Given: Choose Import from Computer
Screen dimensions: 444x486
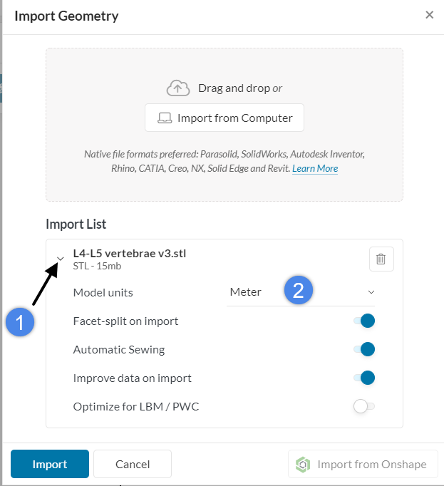Looking at the screenshot, I should 224,118.
